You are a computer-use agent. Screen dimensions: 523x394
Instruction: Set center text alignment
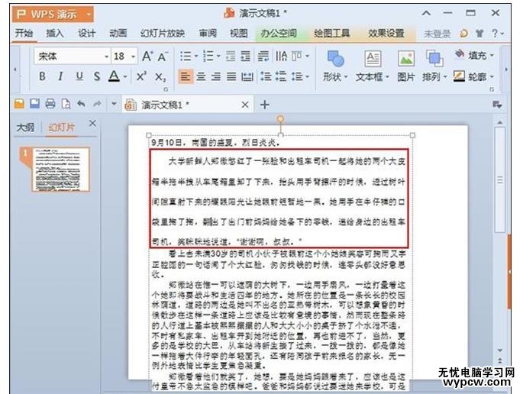(x=201, y=76)
